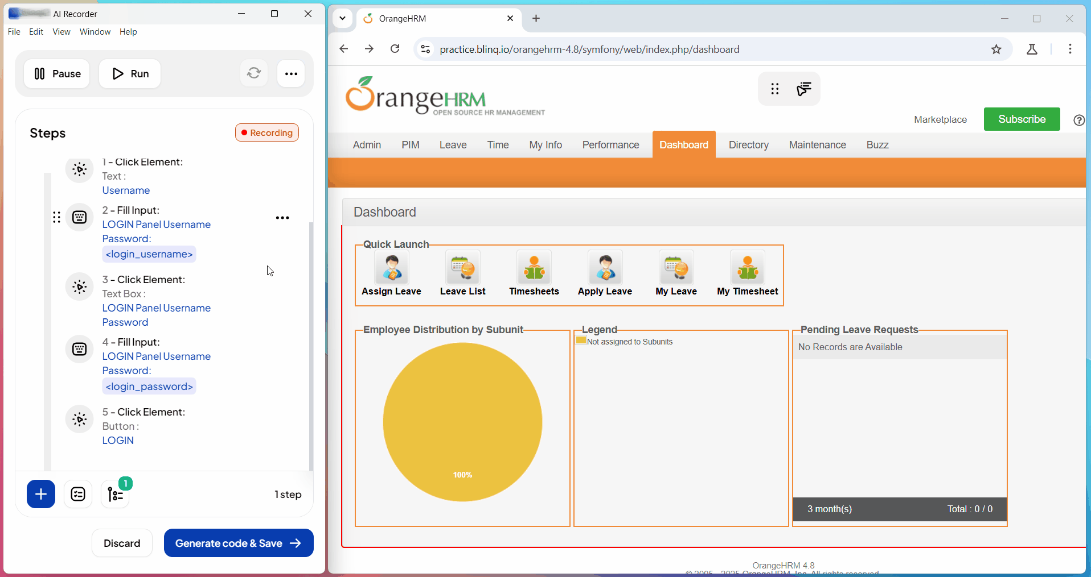This screenshot has height=577, width=1091.
Task: Open the recorder toolbar three-dot menu
Action: (291, 74)
